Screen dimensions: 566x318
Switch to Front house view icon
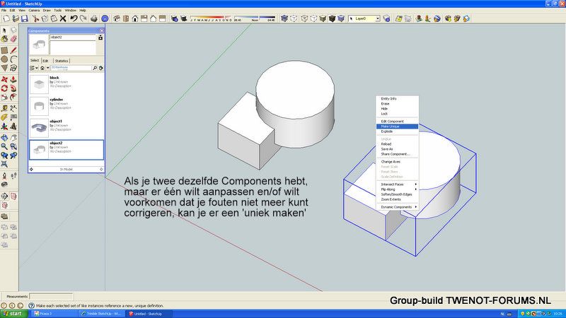(x=135, y=18)
